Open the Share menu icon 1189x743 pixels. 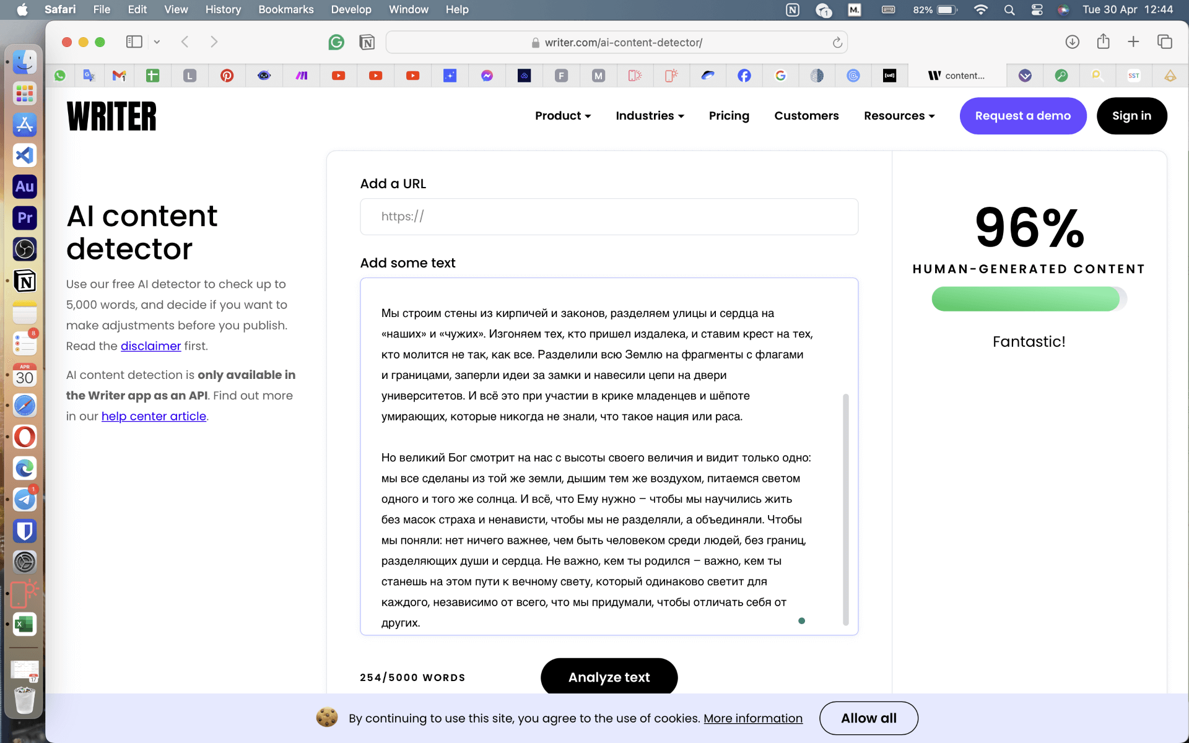click(1103, 41)
